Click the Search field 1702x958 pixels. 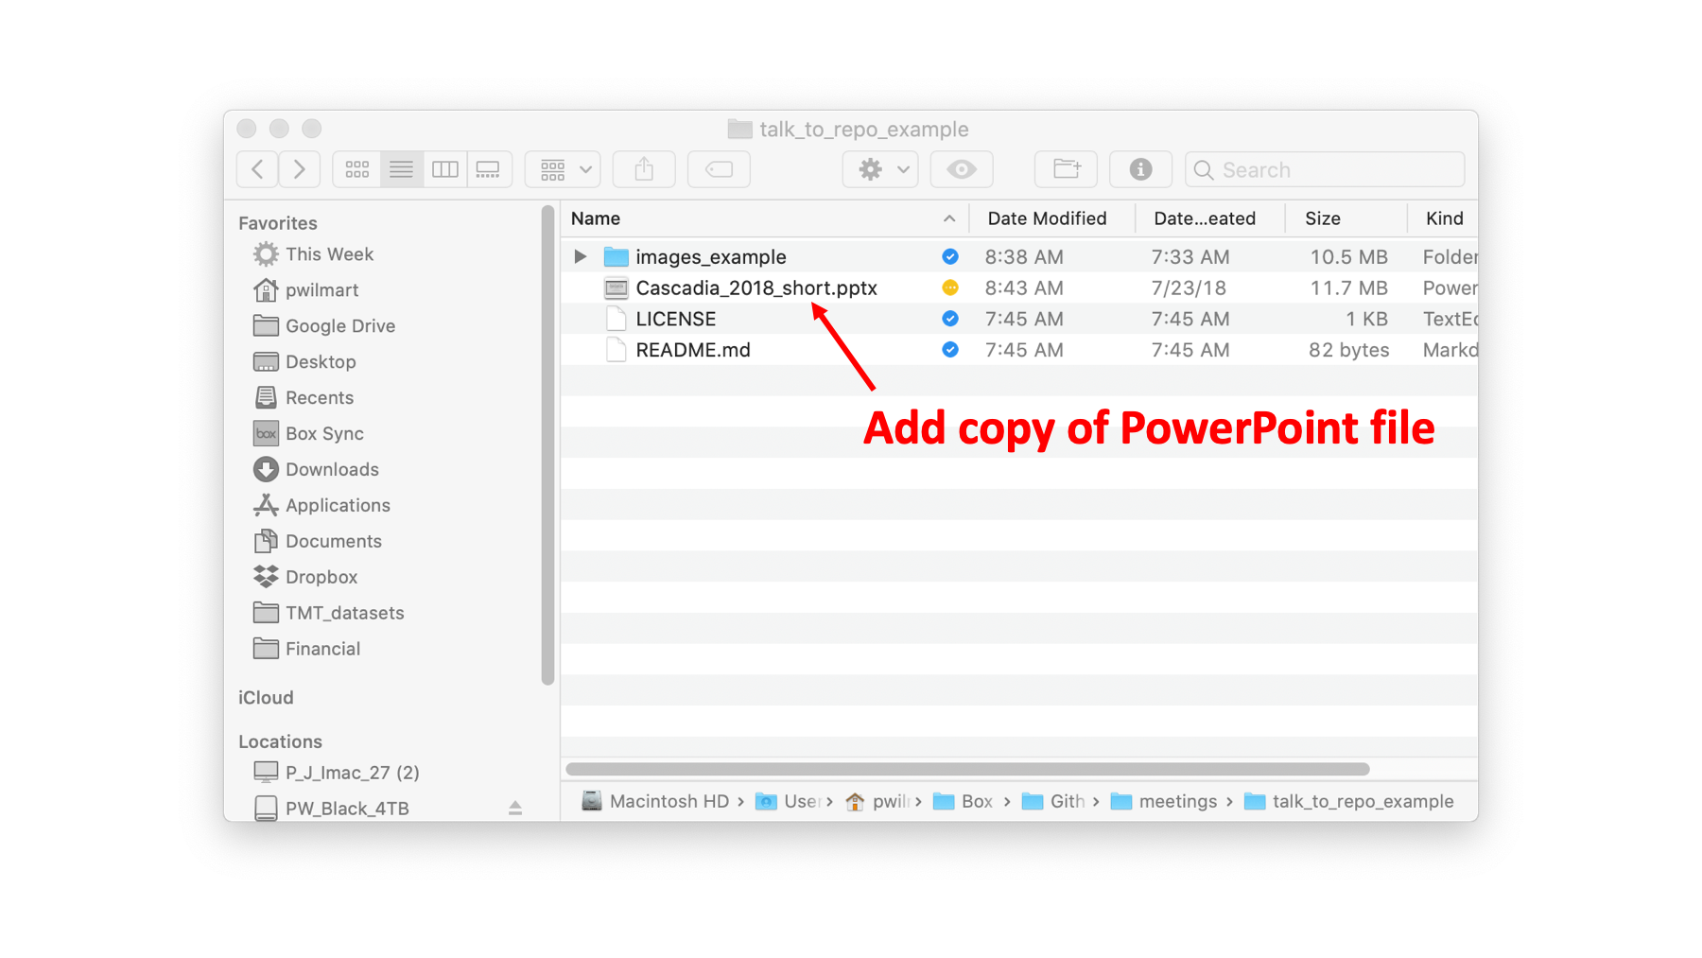click(x=1325, y=169)
